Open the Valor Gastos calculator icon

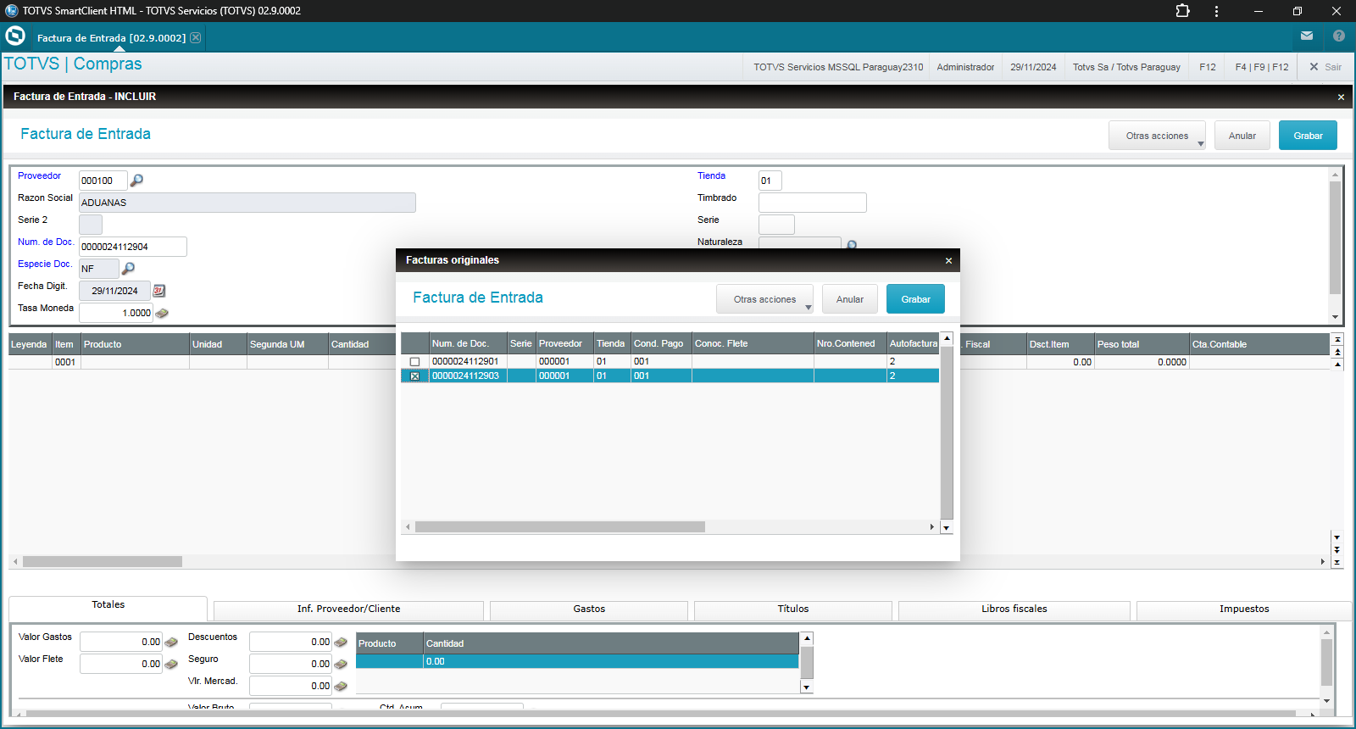(x=171, y=643)
